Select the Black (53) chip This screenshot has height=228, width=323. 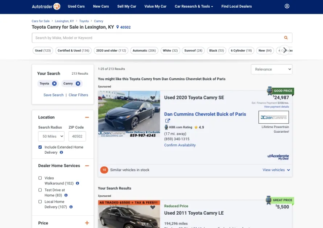(216, 50)
